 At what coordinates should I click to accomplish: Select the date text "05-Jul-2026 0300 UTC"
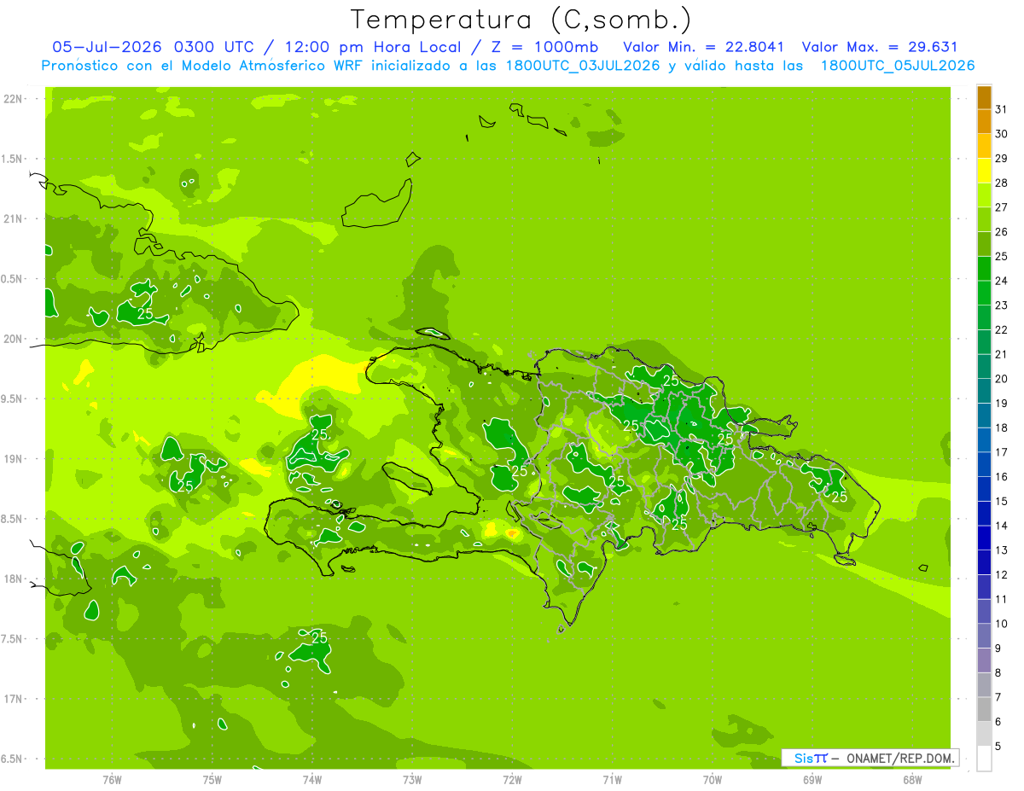pyautogui.click(x=153, y=47)
